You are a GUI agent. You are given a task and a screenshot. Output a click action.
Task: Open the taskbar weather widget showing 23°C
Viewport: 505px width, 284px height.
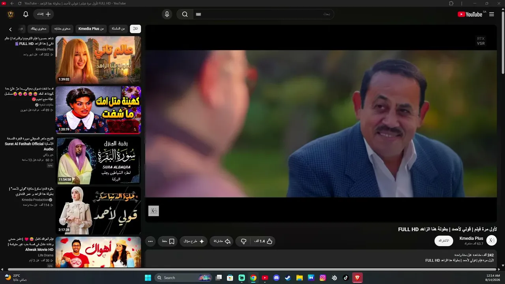click(15, 278)
